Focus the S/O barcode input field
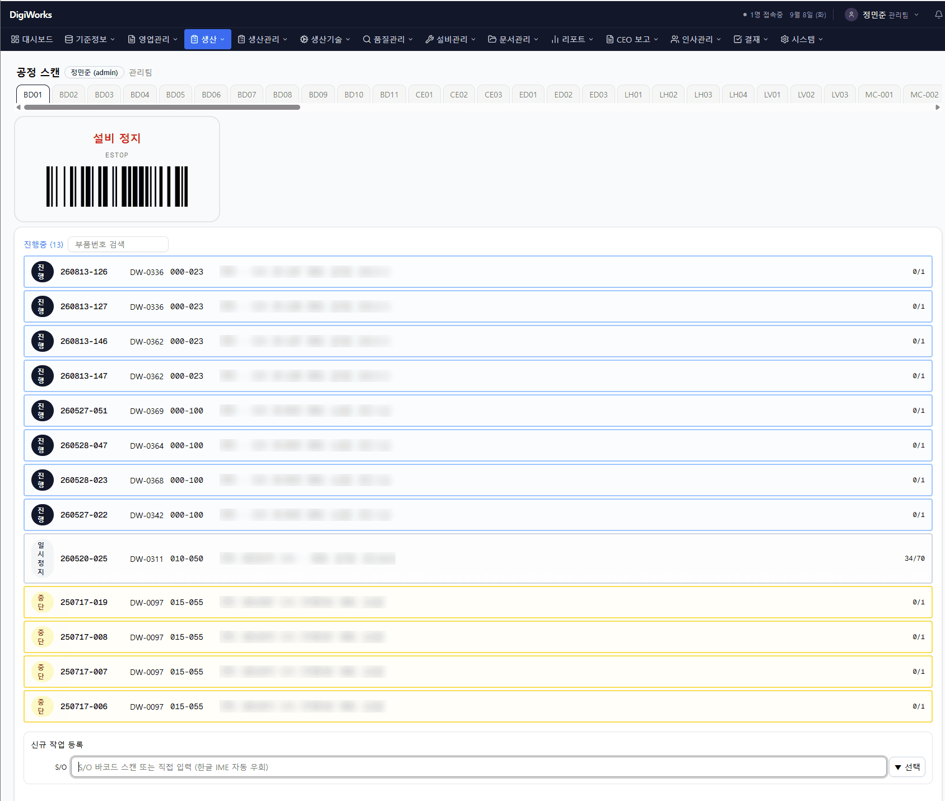This screenshot has width=945, height=801. [479, 767]
